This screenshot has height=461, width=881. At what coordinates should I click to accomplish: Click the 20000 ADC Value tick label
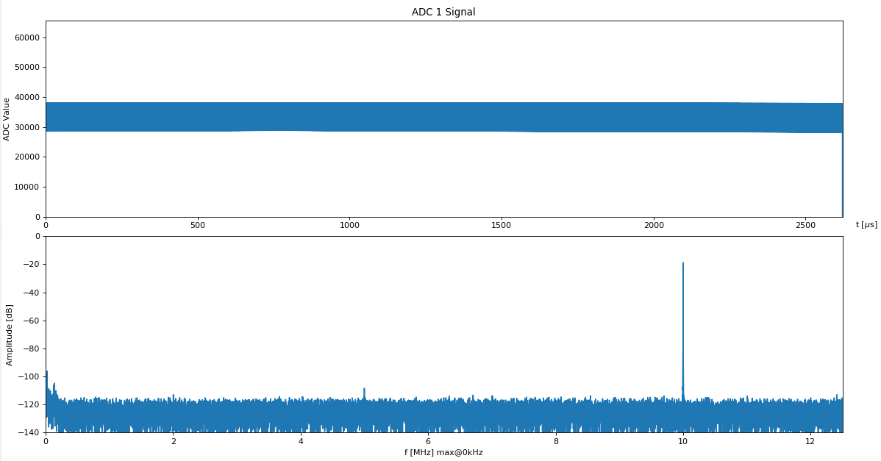pyautogui.click(x=27, y=157)
